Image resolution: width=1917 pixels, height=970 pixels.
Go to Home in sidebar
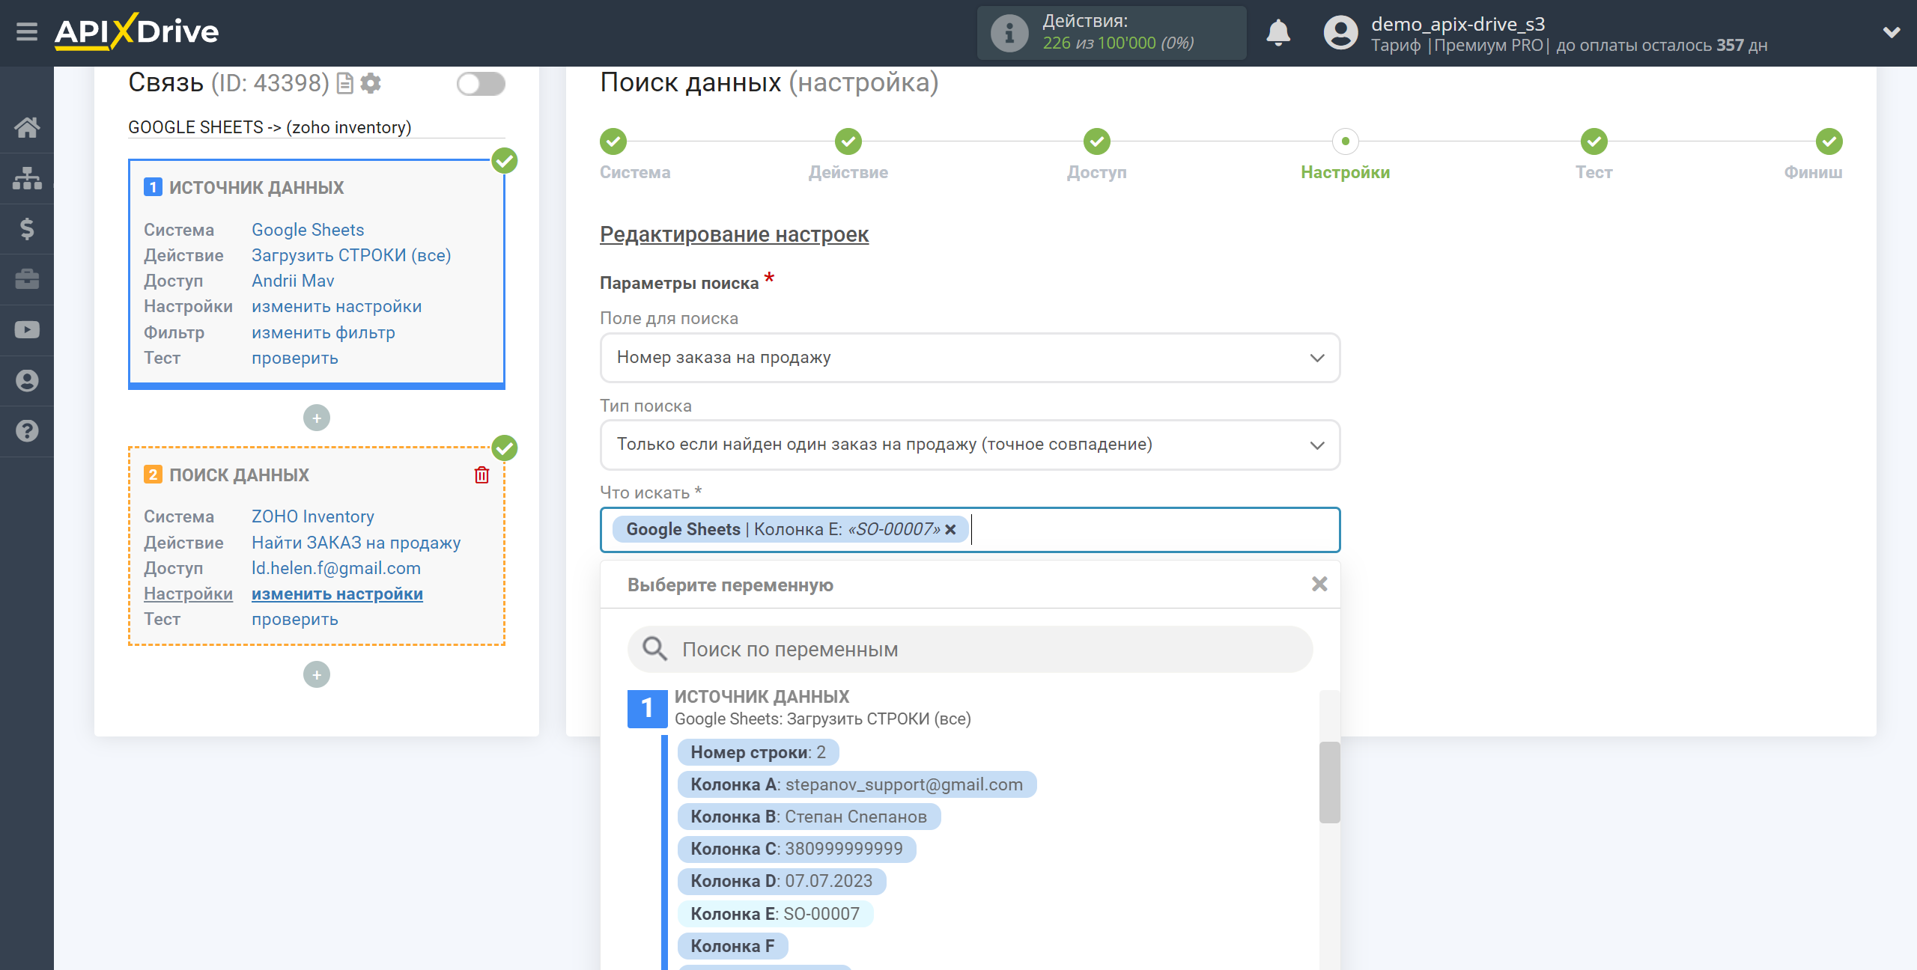(27, 127)
